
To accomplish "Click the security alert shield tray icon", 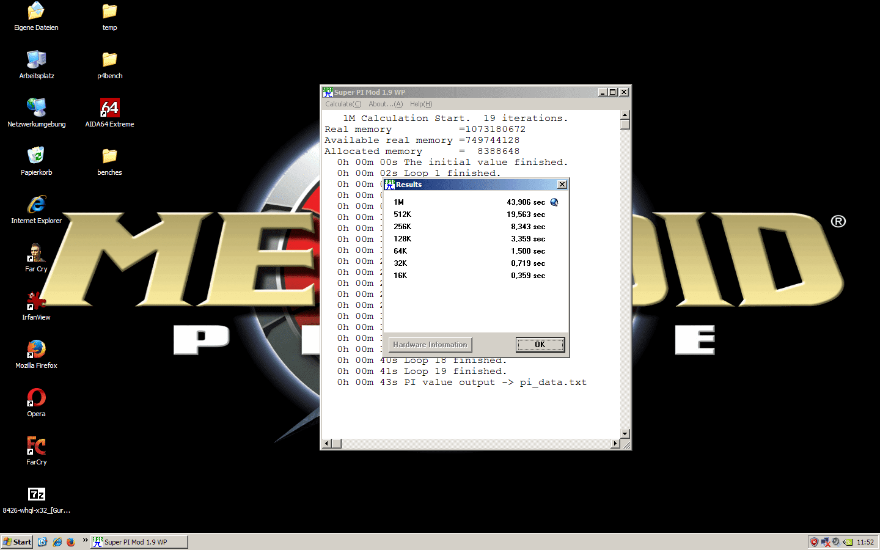I will 814,542.
